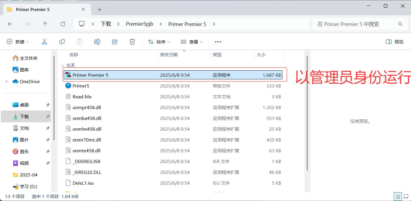Image resolution: width=411 pixels, height=201 pixels.
Task: Click the Rename icon in toolbar
Action: 97,42
